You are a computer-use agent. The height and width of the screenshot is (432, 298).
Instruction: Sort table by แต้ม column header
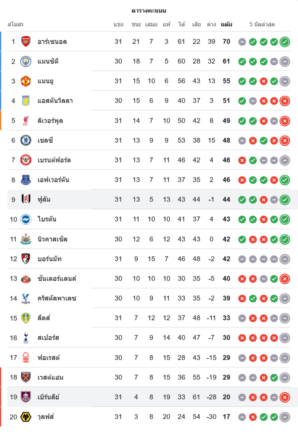pos(226,24)
